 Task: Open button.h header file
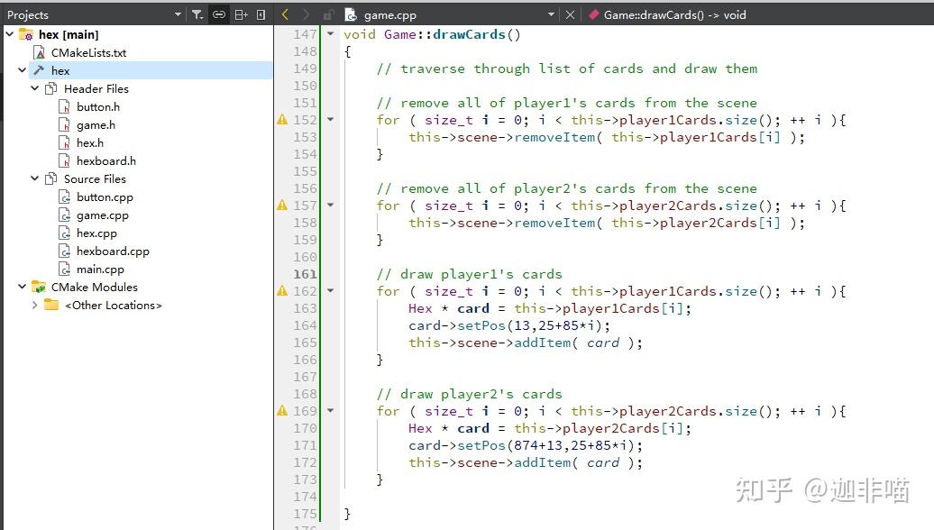[x=98, y=106]
